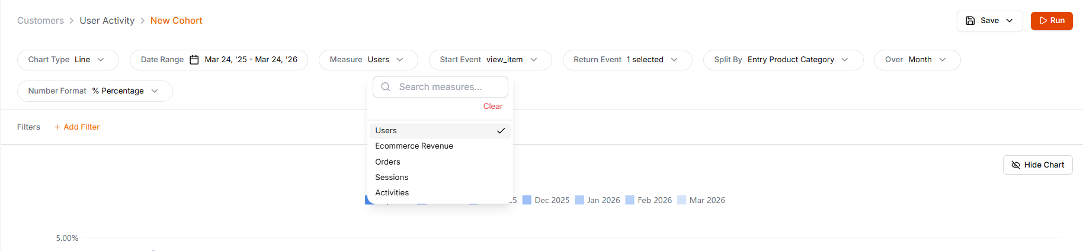Image resolution: width=1083 pixels, height=251 pixels.
Task: Click the red Clear link
Action: pos(493,107)
